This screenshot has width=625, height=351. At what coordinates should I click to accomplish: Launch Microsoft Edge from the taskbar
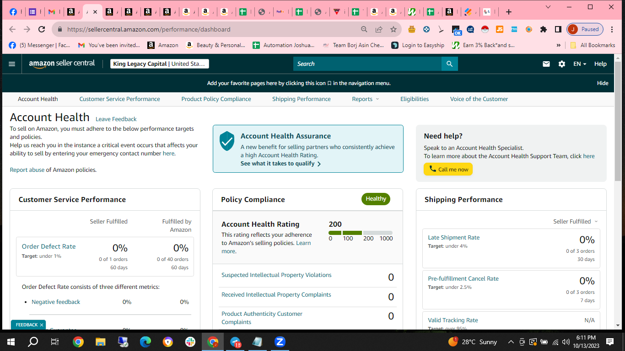pos(145,341)
